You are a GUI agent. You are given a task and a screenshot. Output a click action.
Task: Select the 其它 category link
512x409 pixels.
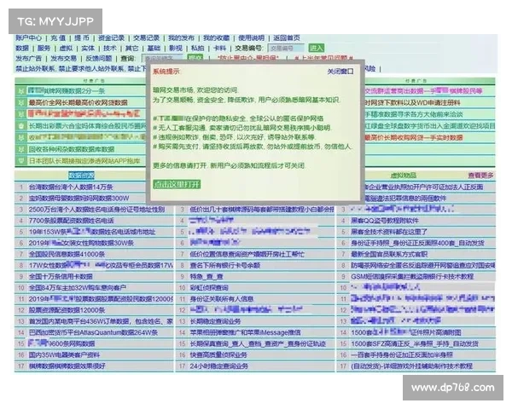click(x=131, y=49)
